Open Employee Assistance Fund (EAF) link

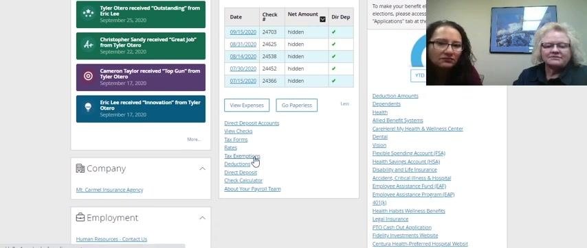pos(409,186)
